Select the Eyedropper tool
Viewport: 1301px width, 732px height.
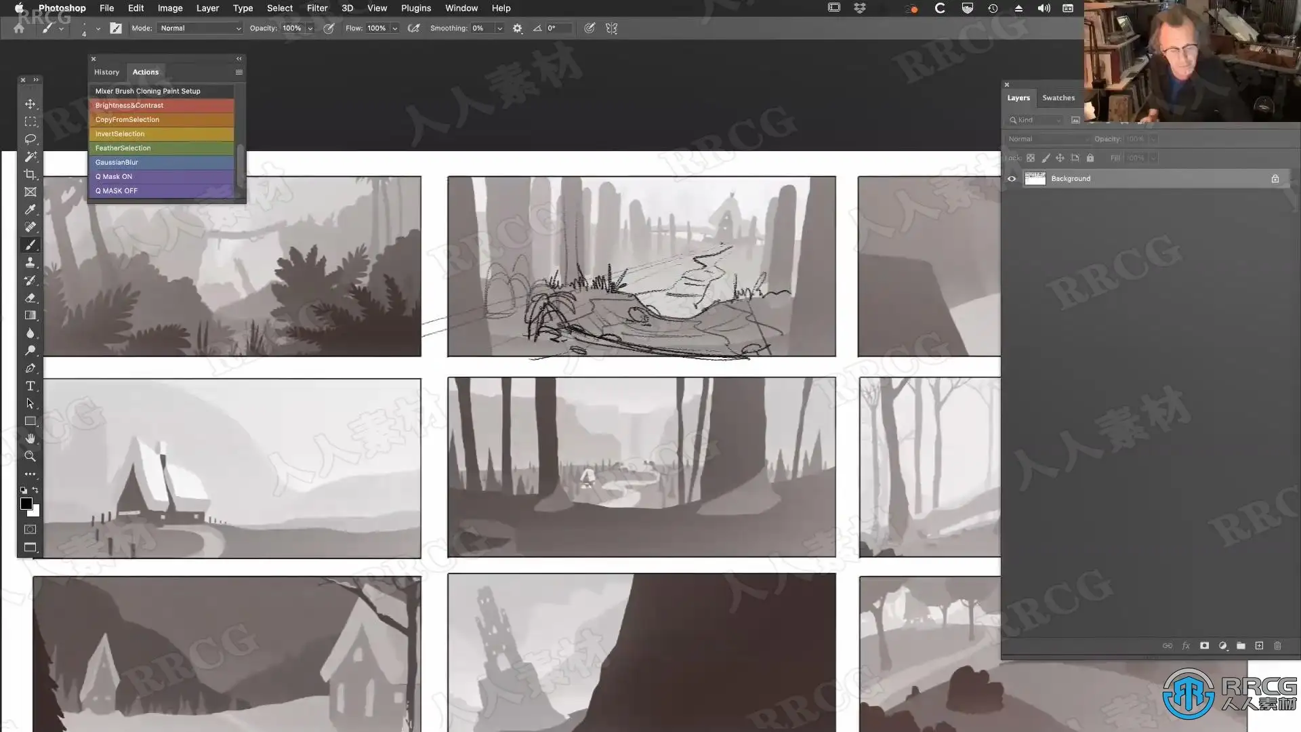coord(30,209)
